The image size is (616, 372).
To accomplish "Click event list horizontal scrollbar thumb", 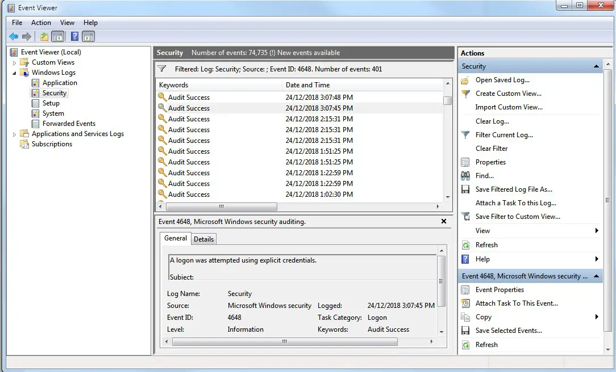I will click(221, 206).
